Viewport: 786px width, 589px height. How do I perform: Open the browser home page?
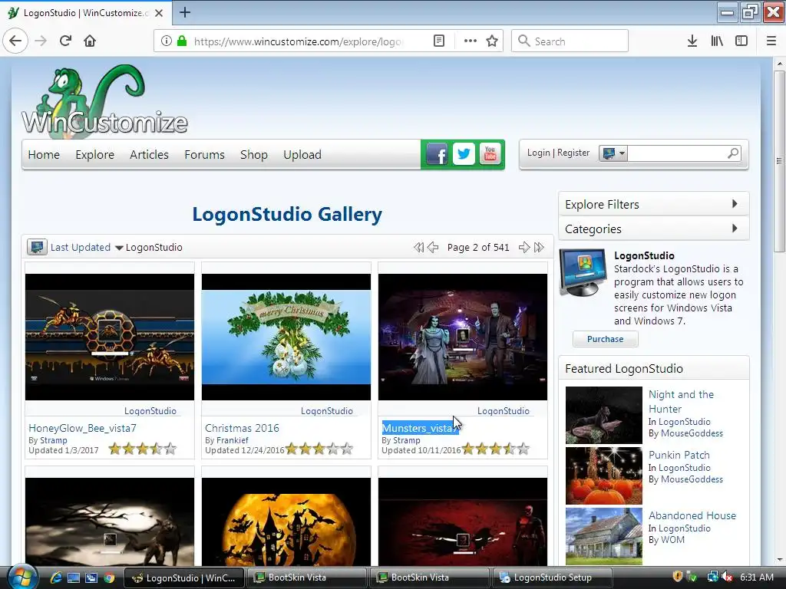90,41
